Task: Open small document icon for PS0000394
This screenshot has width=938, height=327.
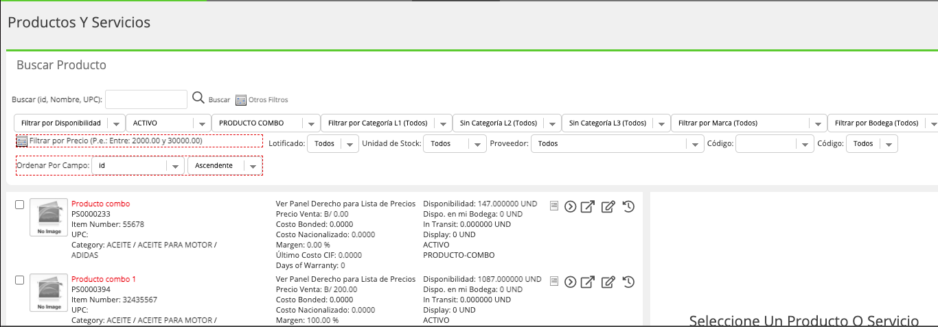Action: (x=554, y=280)
